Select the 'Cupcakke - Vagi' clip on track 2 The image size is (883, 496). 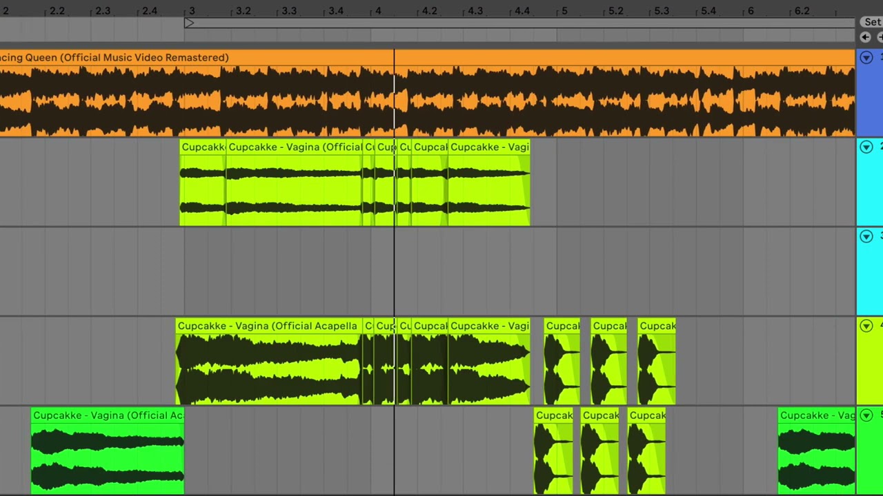489,182
